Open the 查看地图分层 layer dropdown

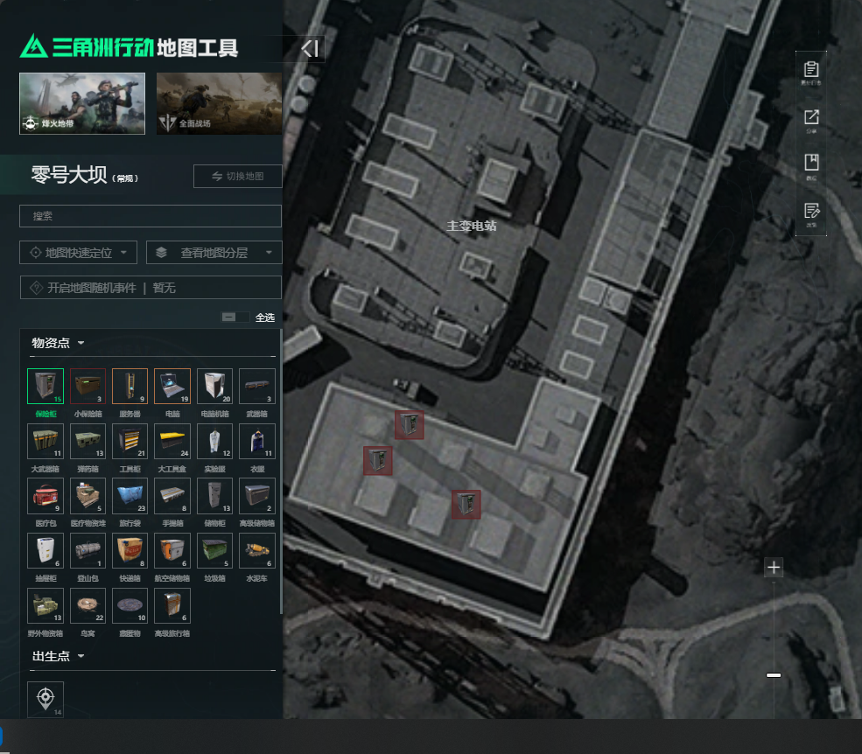(x=214, y=253)
